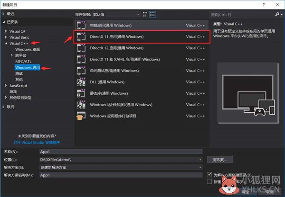Click the 搜索(Ctrl+E) search box

click(x=242, y=15)
